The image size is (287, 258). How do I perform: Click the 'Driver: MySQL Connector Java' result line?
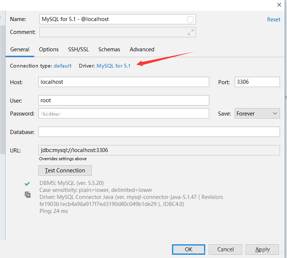132,200
